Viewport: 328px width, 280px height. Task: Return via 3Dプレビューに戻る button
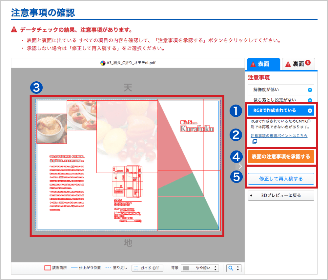click(281, 195)
